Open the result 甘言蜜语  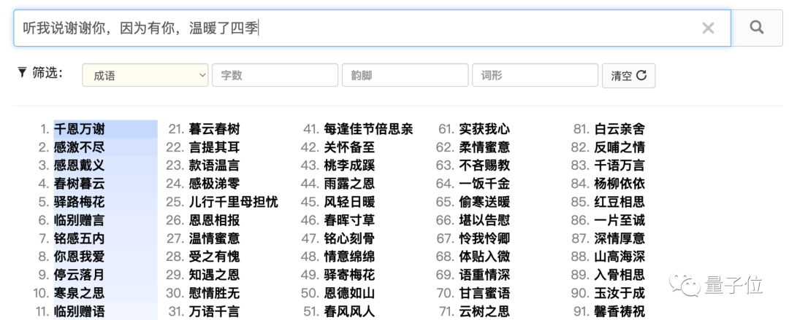[x=484, y=293]
